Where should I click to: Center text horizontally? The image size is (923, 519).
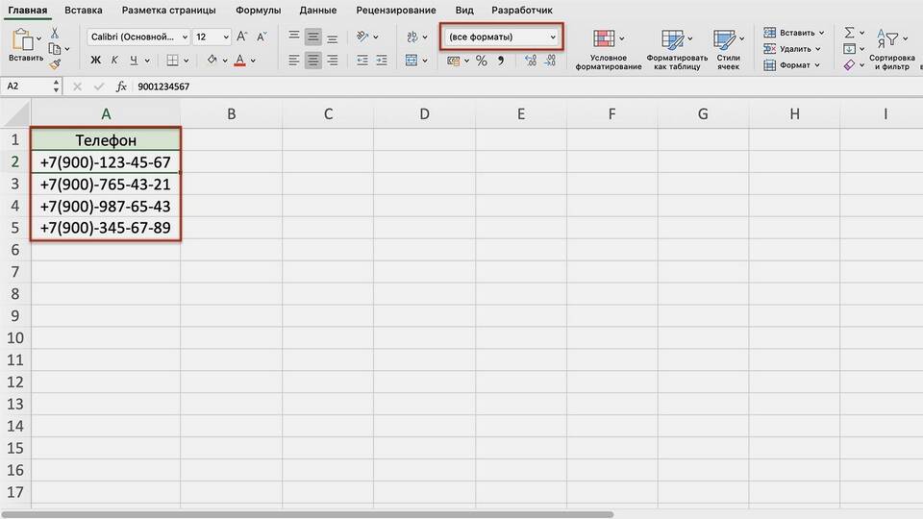coord(313,60)
